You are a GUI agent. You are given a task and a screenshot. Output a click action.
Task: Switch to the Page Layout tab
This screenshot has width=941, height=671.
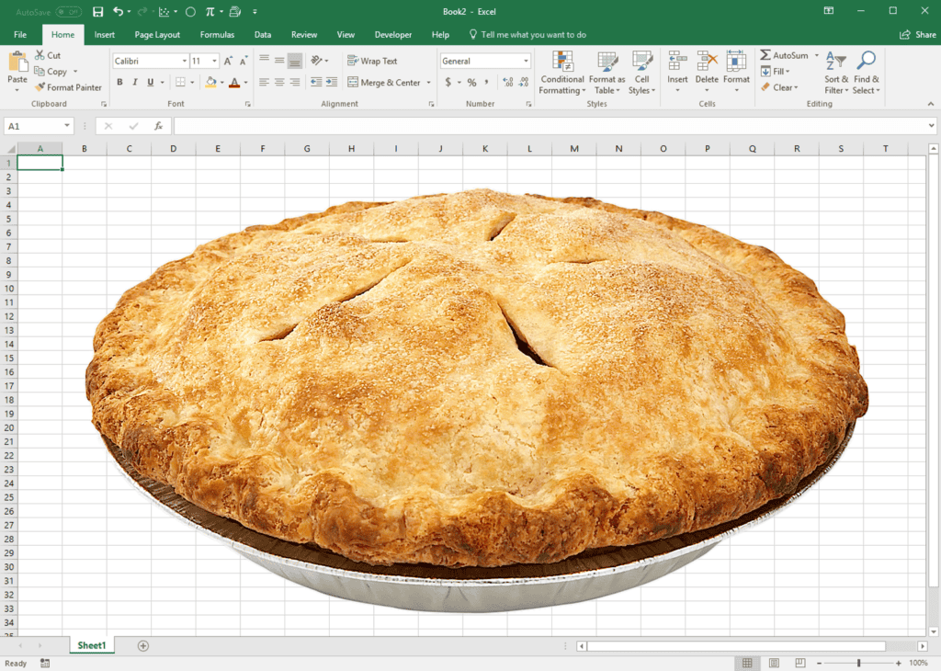click(x=157, y=35)
